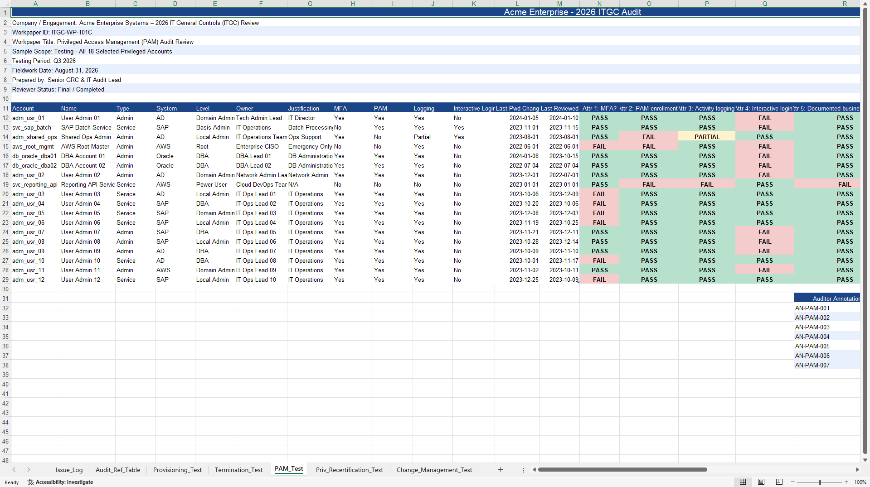Click Accessibility: Investigate in the status bar
Image resolution: width=870 pixels, height=487 pixels.
point(60,482)
